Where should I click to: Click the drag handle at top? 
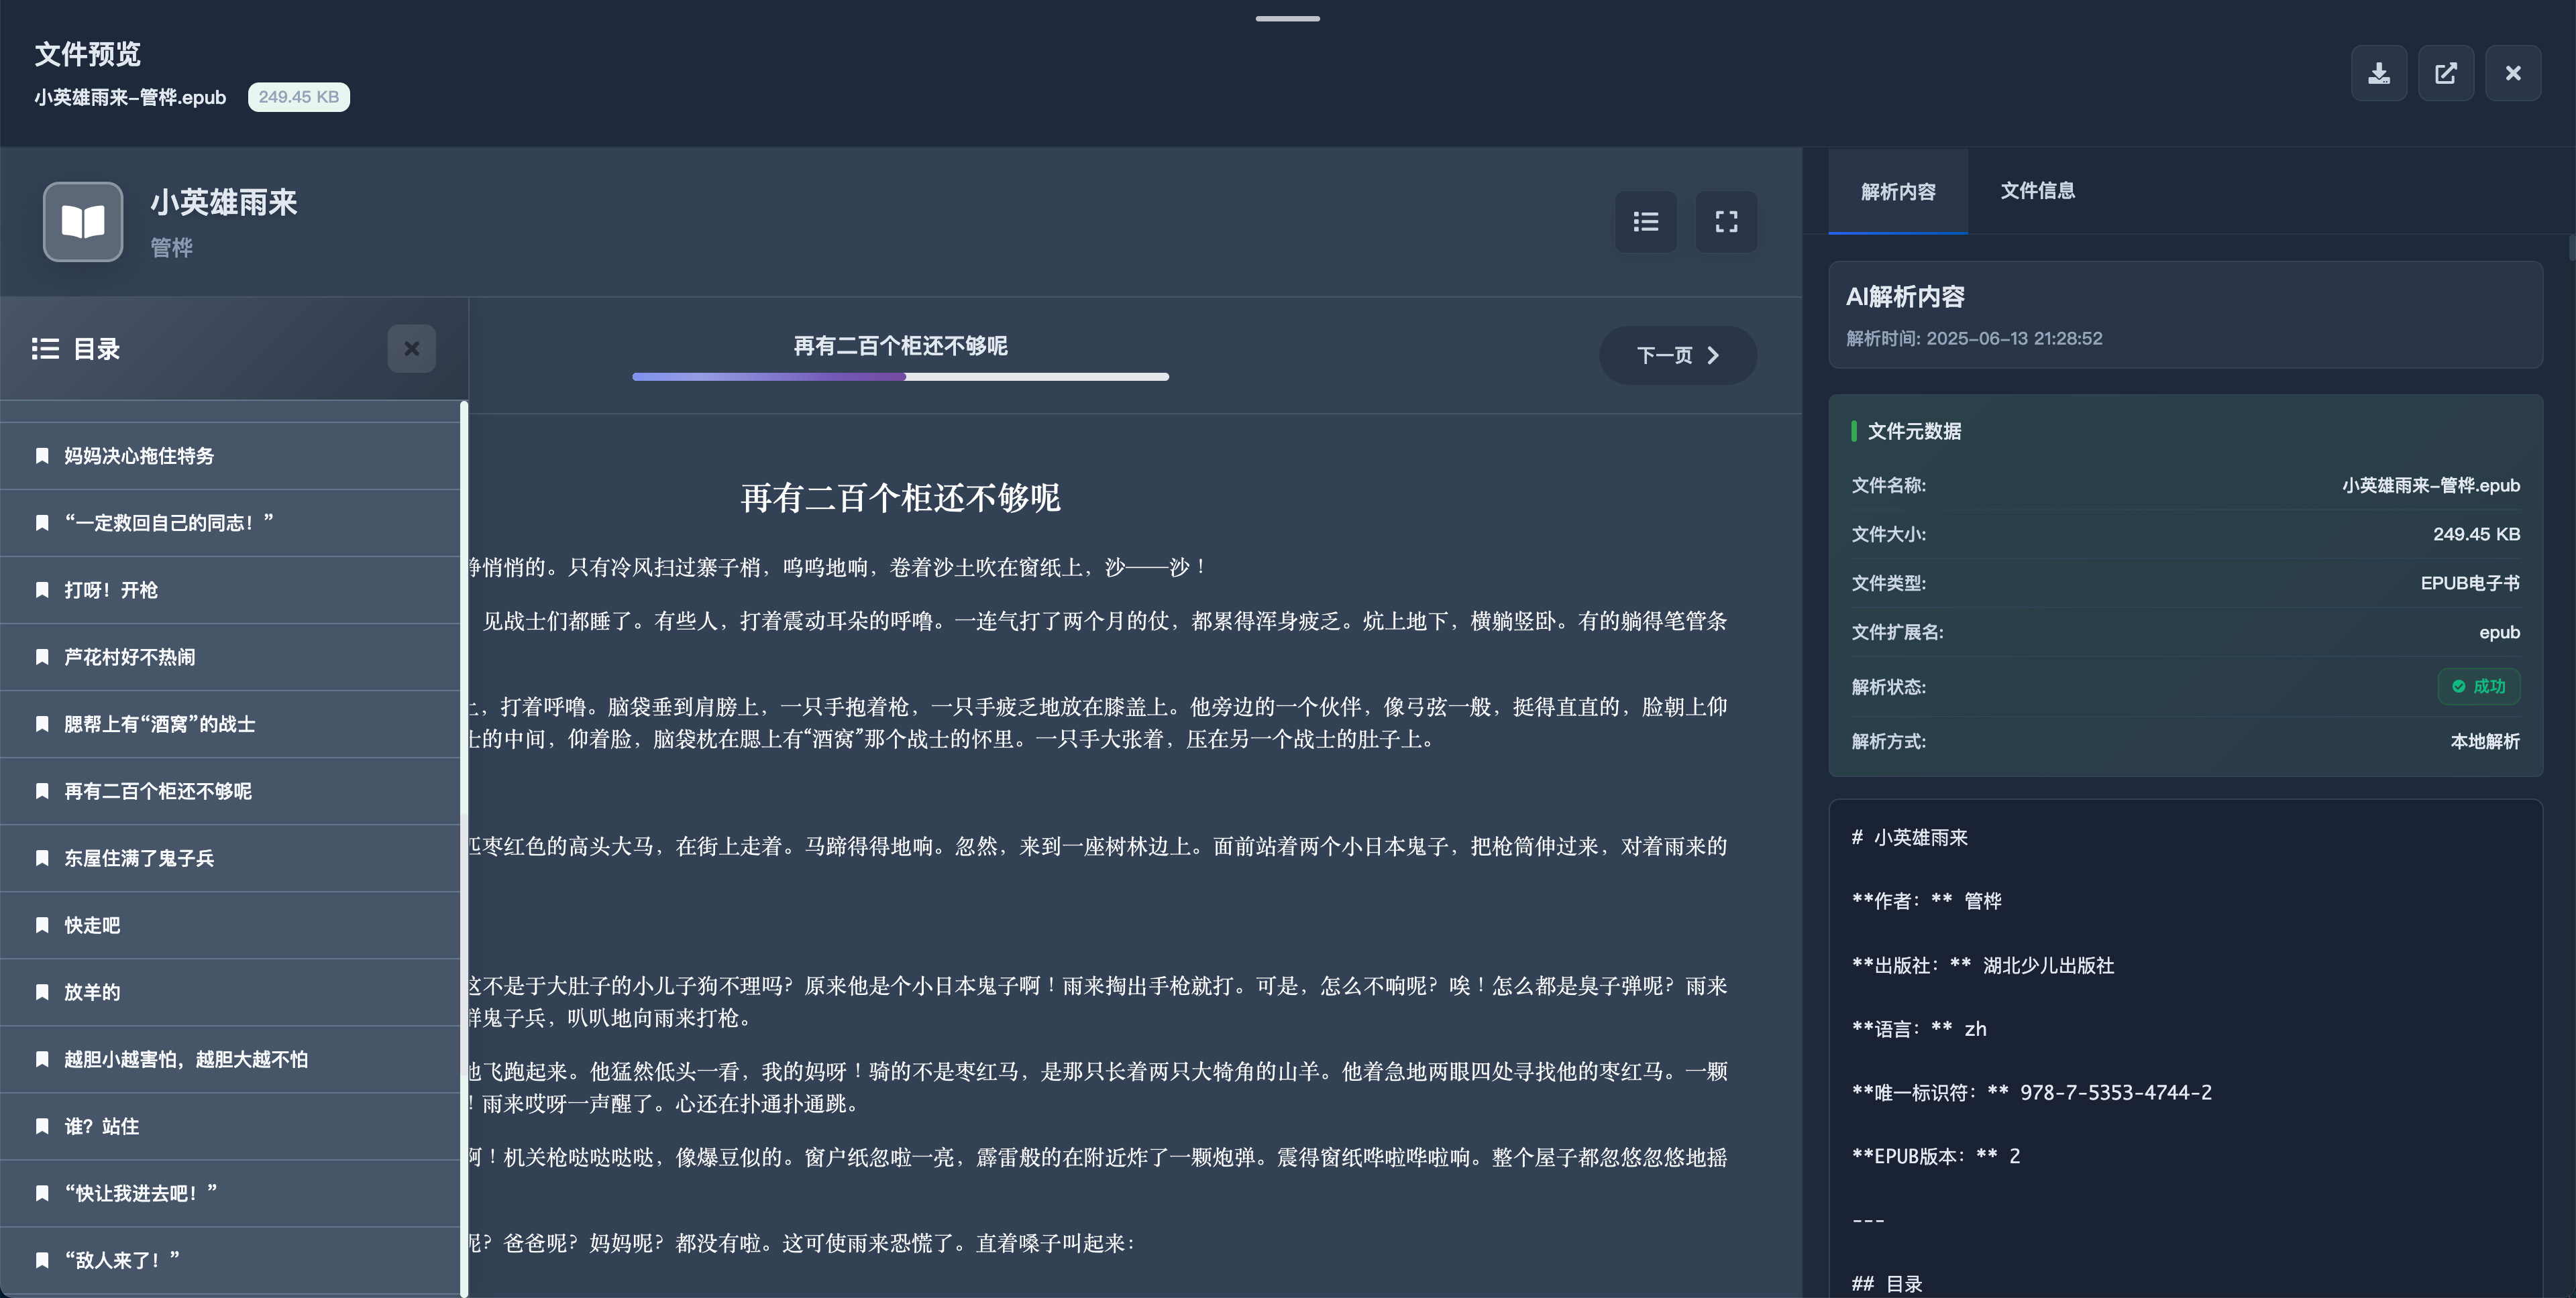[1288, 18]
